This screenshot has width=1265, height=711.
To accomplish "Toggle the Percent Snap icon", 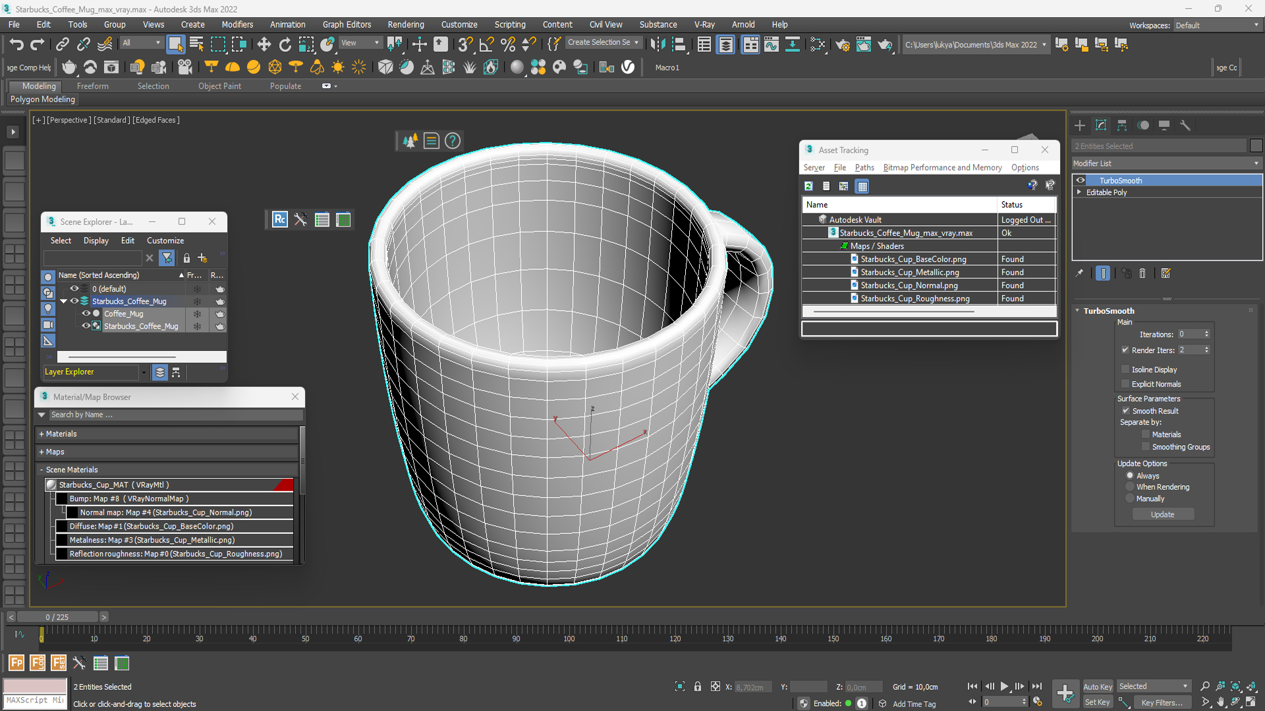I will point(507,44).
